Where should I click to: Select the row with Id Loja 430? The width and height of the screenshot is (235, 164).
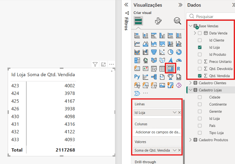pos(43,117)
